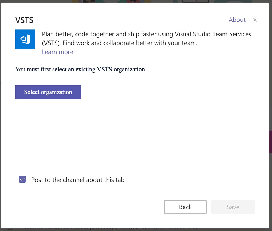Click the disabled Save button
The height and width of the screenshot is (231, 272).
point(233,207)
